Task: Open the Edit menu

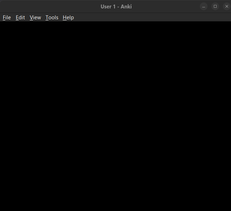Action: [20, 18]
